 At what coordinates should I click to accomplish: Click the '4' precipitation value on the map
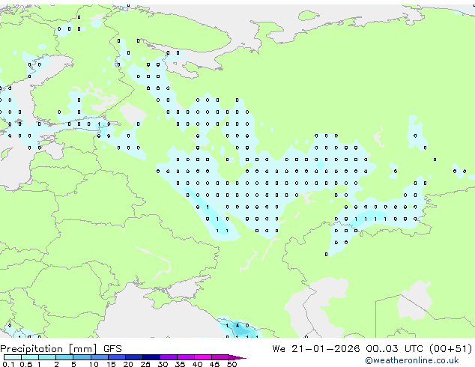pyautogui.click(x=237, y=326)
